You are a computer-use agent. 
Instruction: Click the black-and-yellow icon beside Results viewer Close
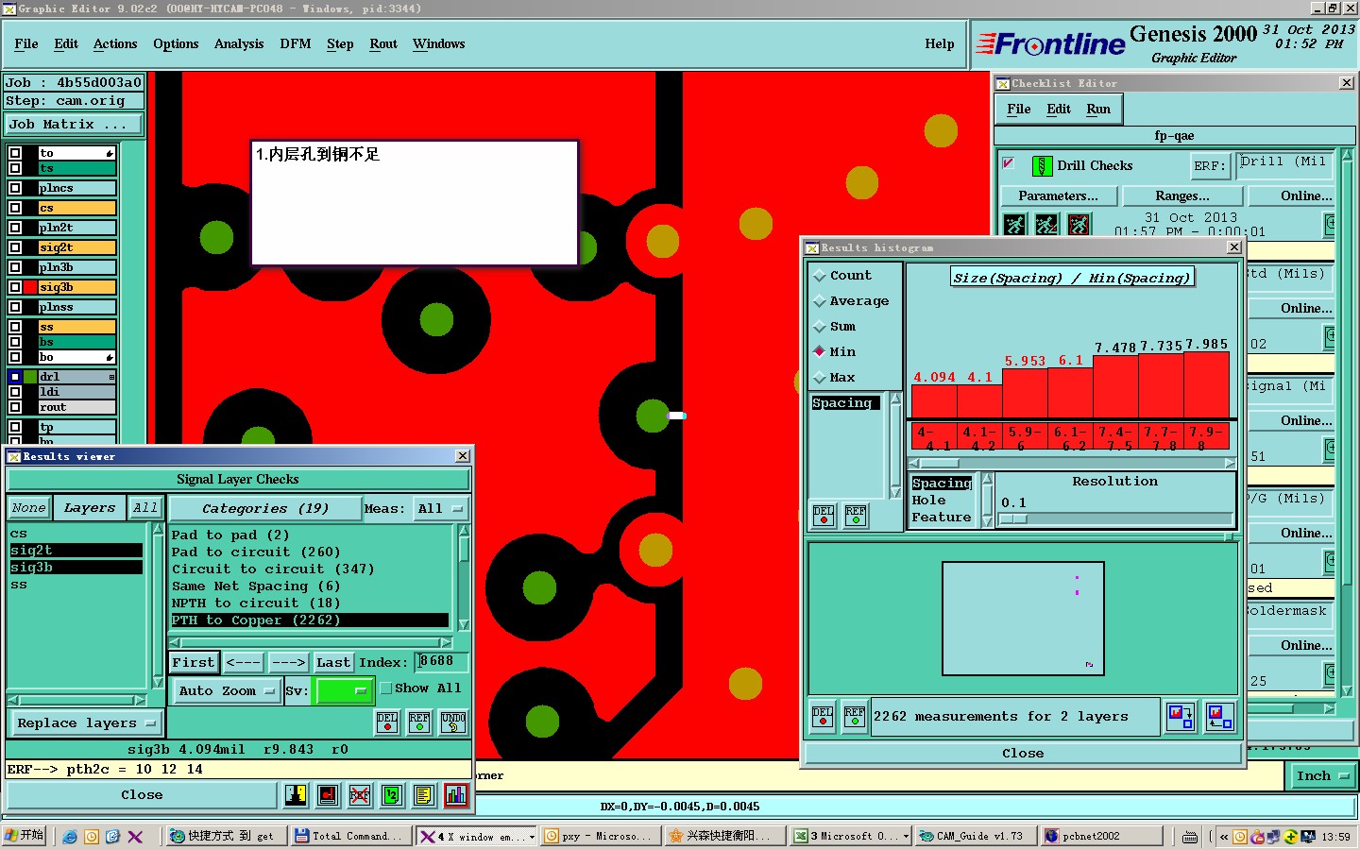coord(296,795)
